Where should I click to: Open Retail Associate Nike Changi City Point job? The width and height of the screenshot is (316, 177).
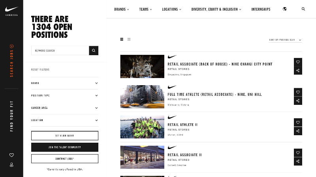click(x=220, y=64)
